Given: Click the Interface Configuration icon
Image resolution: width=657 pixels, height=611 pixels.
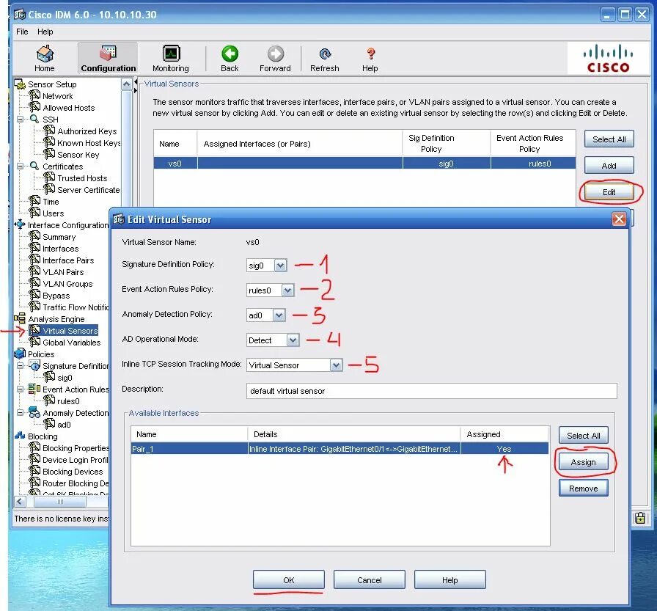Looking at the screenshot, I should tap(20, 224).
